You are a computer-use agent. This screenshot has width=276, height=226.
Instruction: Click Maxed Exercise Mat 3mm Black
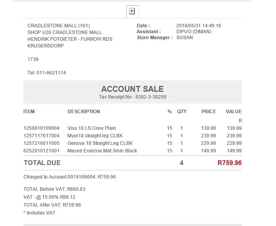point(102,151)
